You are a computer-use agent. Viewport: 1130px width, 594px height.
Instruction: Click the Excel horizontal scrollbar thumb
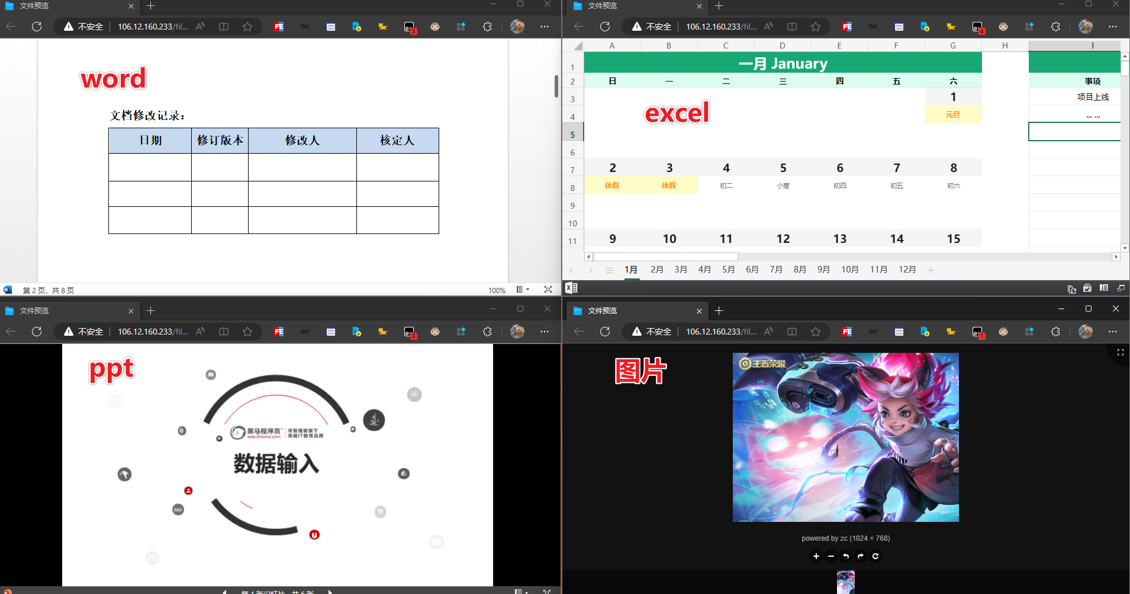coord(665,257)
